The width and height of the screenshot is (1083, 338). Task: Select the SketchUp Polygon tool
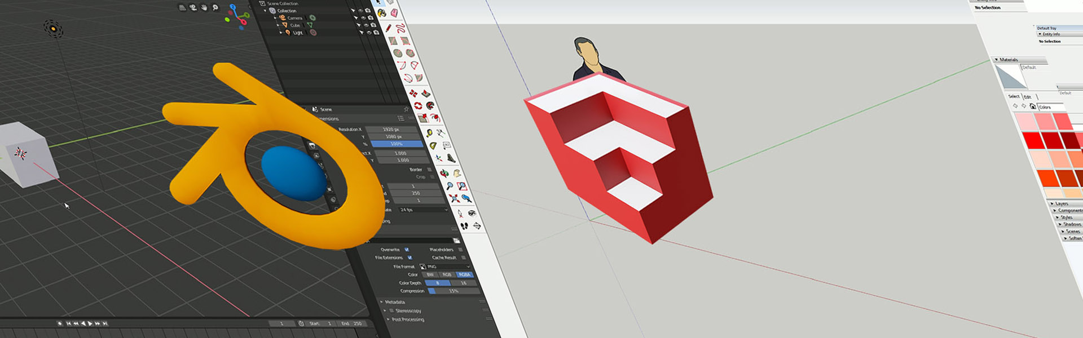(x=410, y=53)
